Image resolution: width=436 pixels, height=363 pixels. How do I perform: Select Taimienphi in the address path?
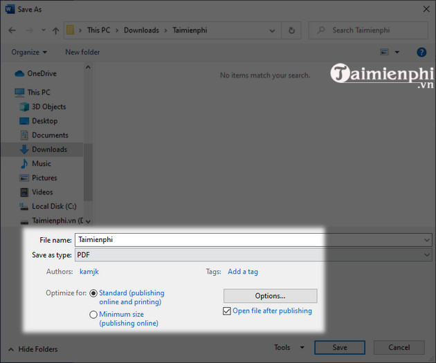coord(190,30)
